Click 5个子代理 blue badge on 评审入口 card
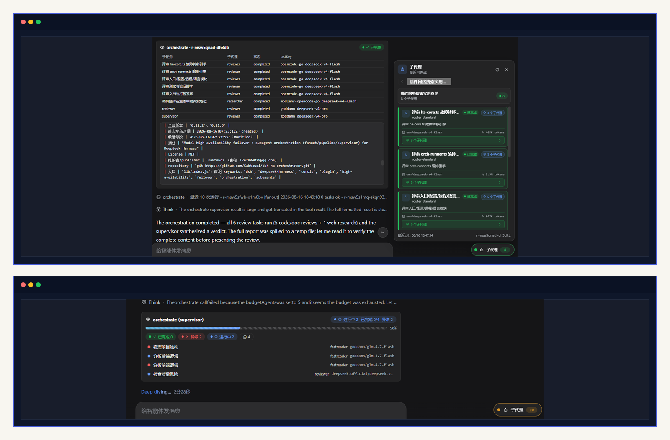The image size is (670, 440). coord(493,197)
